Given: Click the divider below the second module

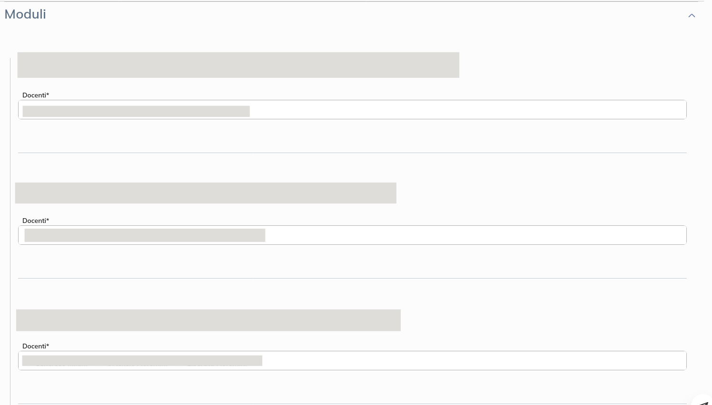Looking at the screenshot, I should pyautogui.click(x=352, y=278).
